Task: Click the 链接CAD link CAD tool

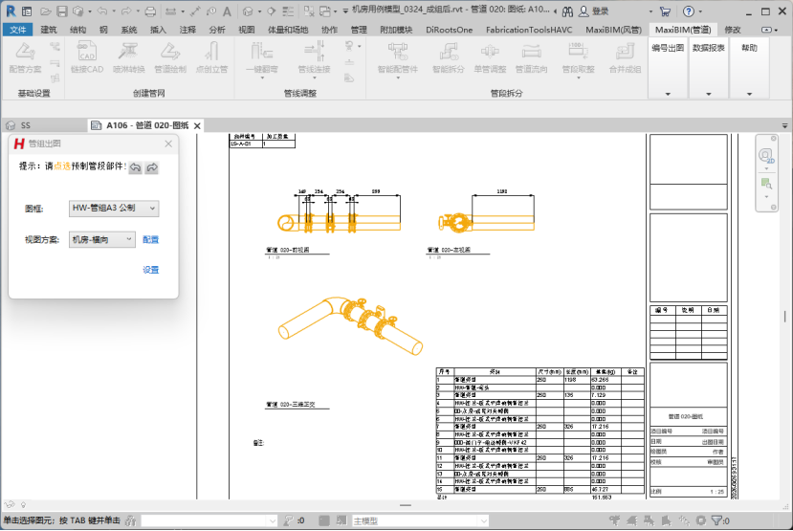Action: point(87,57)
